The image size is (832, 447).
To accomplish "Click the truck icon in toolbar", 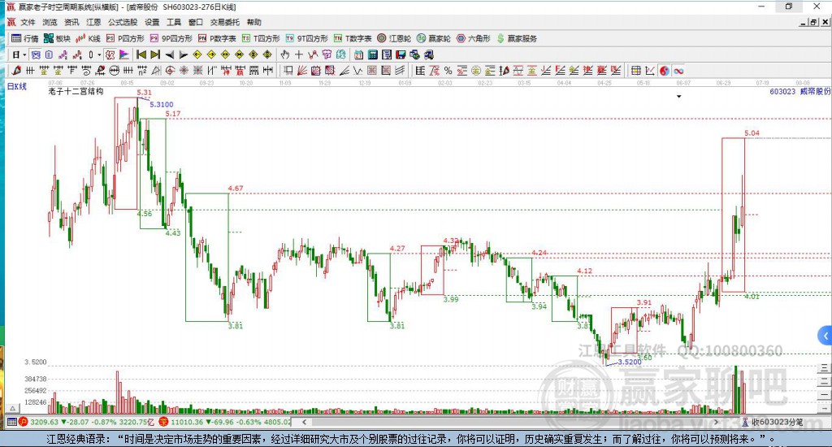I will [x=429, y=54].
